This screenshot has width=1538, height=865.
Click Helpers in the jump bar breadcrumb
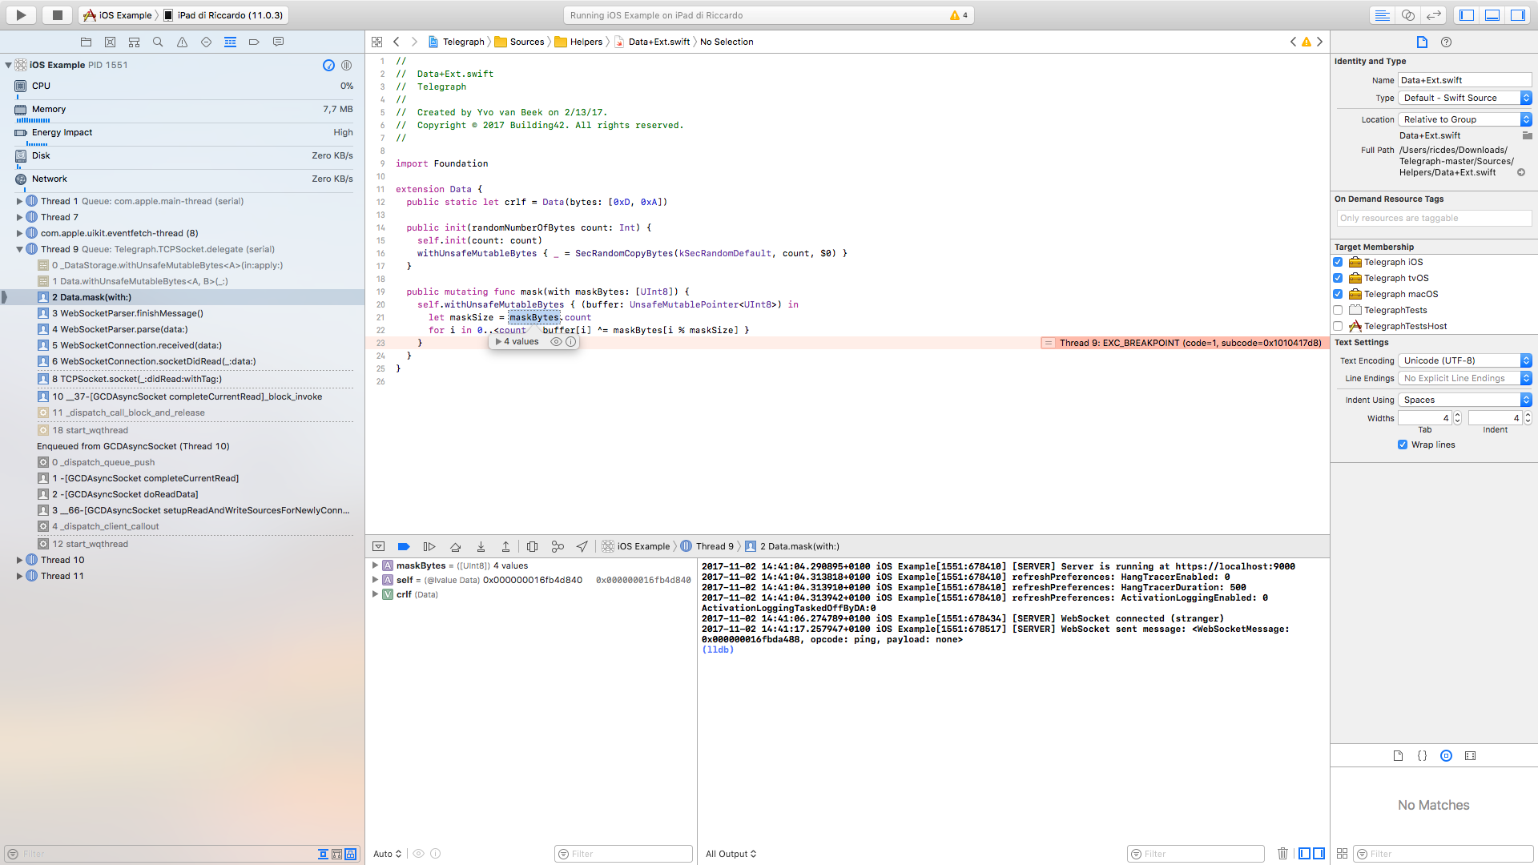click(x=586, y=42)
